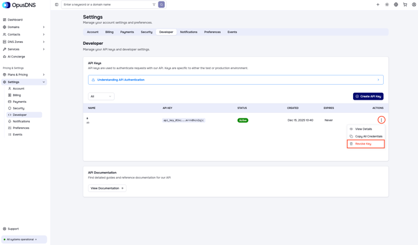Open the shopping cart icon

click(x=405, y=4)
